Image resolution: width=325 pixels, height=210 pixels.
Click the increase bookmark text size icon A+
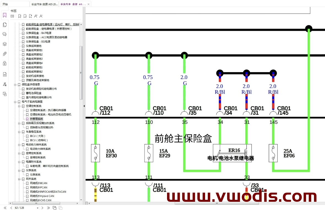36,16
